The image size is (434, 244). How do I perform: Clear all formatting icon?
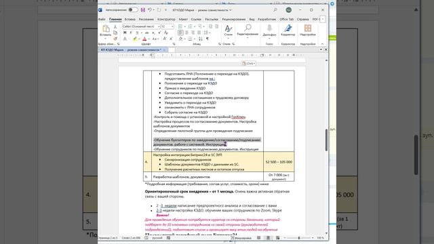point(166,33)
